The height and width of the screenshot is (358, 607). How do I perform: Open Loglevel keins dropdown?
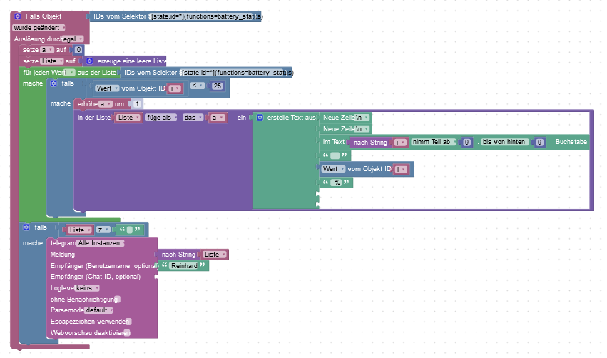[87, 288]
